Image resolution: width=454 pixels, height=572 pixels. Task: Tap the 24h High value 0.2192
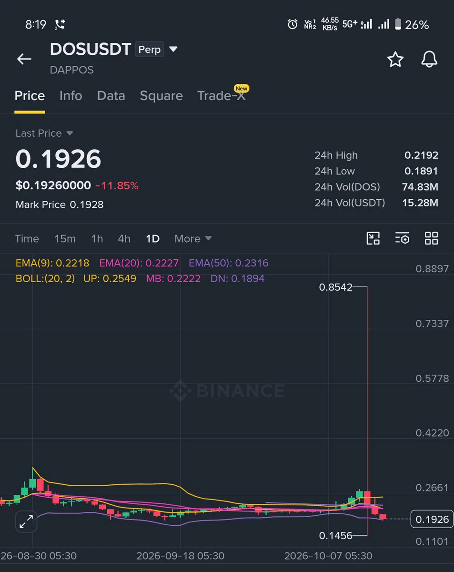tap(421, 155)
